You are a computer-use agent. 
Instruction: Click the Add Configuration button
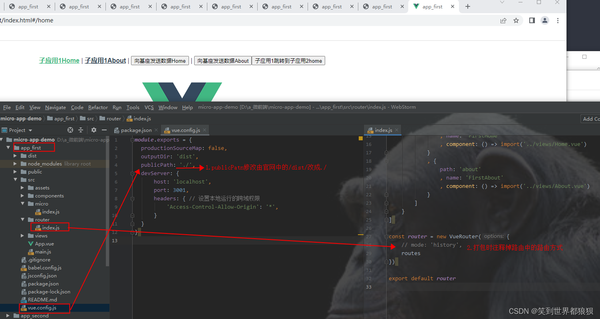click(x=590, y=119)
